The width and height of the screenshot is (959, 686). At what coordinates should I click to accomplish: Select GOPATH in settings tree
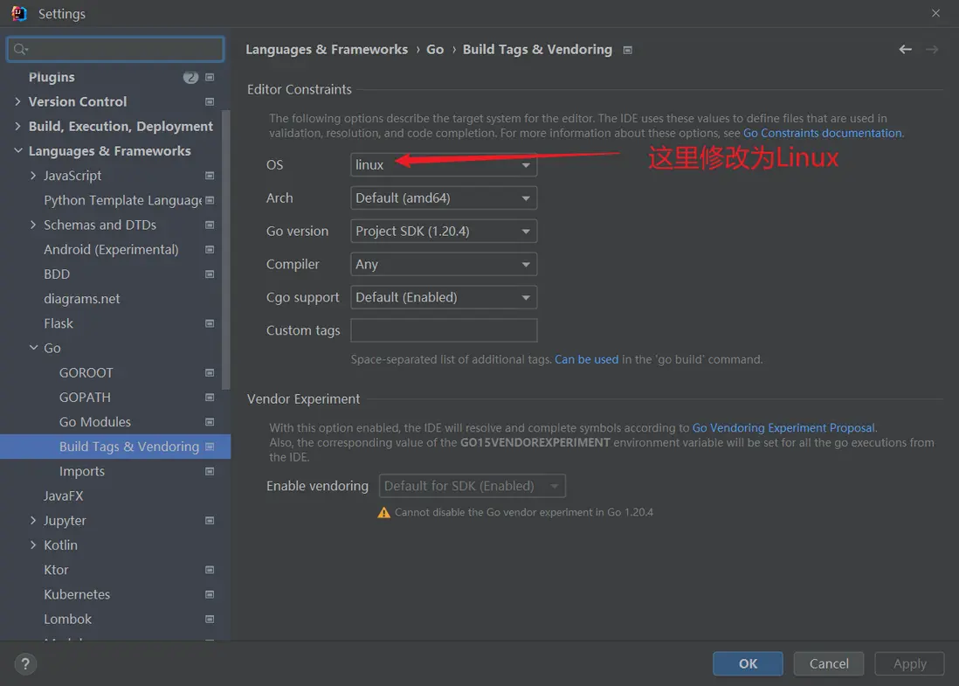pyautogui.click(x=85, y=398)
